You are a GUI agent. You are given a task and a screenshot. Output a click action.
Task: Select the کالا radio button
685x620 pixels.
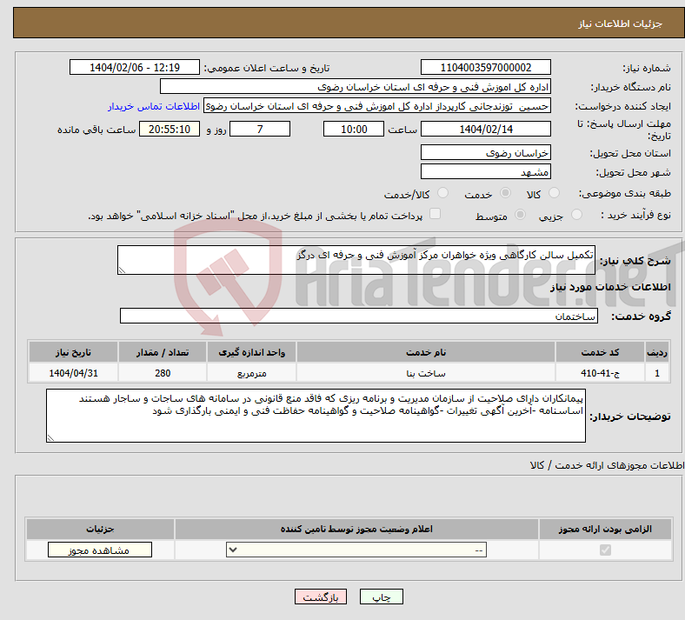pos(554,193)
